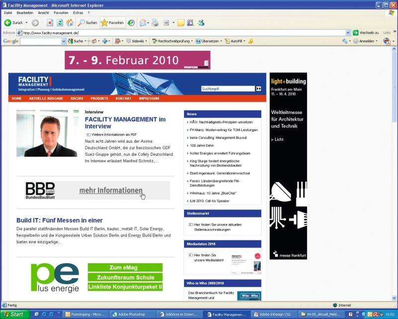Stop page loading with red X icon
This screenshot has width=398, height=319.
[x=50, y=23]
